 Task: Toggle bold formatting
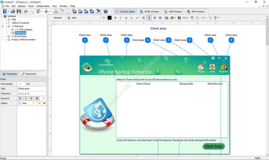click(x=115, y=18)
